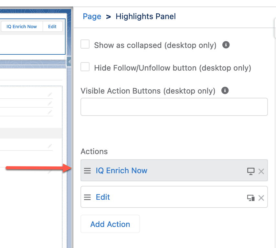Open the Edit action settings
276x248 pixels.
103,197
